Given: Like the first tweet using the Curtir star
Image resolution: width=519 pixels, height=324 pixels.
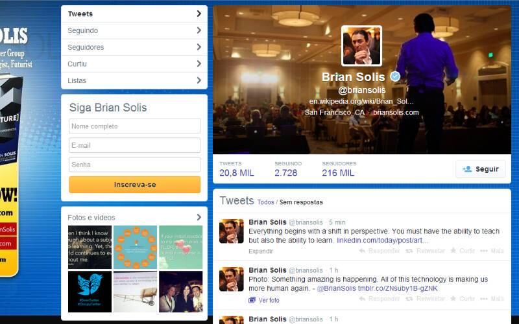Looking at the screenshot, I should tap(453, 251).
